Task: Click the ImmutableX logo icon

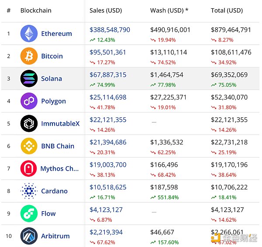Action: [x=29, y=123]
